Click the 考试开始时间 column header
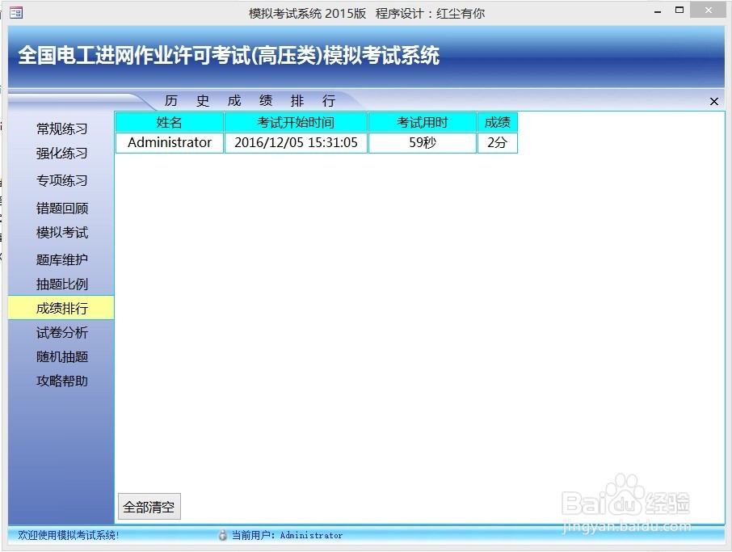Image resolution: width=732 pixels, height=552 pixels. [x=296, y=121]
